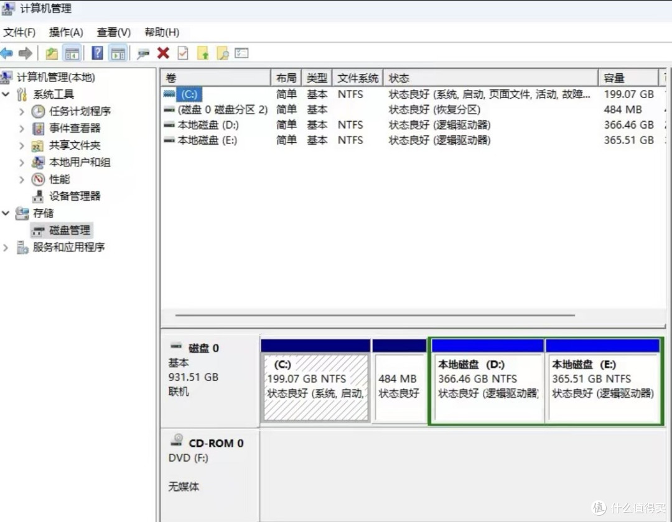Select the 本地磁盘 (D:) partition block

click(x=487, y=381)
